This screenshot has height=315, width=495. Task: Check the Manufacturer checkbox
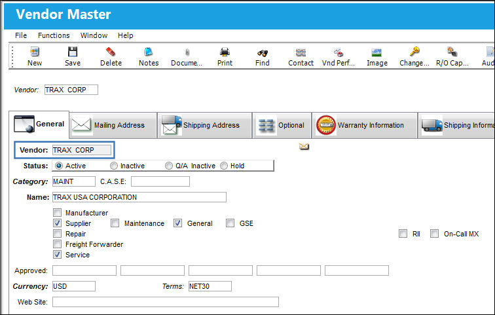point(57,212)
